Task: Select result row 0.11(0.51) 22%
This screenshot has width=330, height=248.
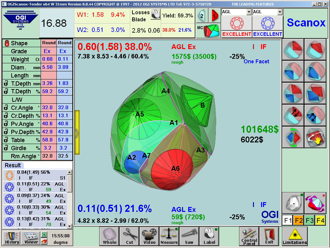Action: [35, 187]
